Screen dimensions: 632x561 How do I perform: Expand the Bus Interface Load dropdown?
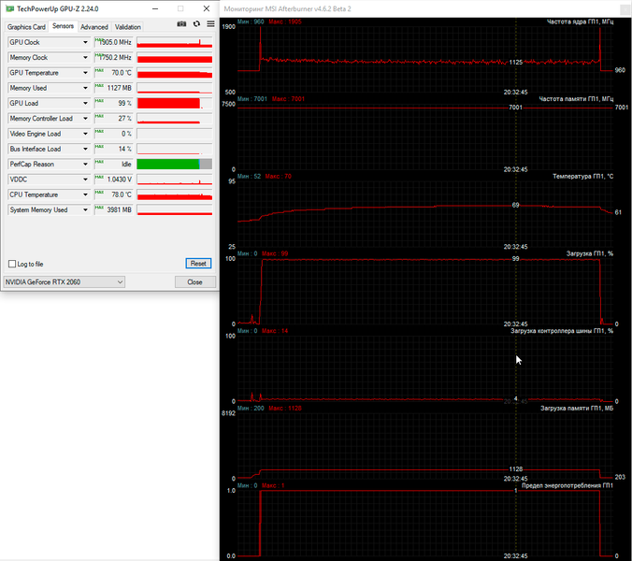point(85,149)
